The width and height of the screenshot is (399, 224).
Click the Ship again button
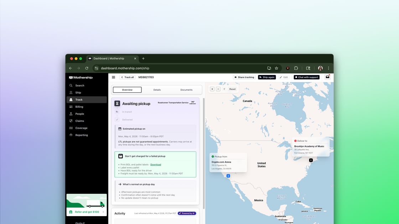267,77
